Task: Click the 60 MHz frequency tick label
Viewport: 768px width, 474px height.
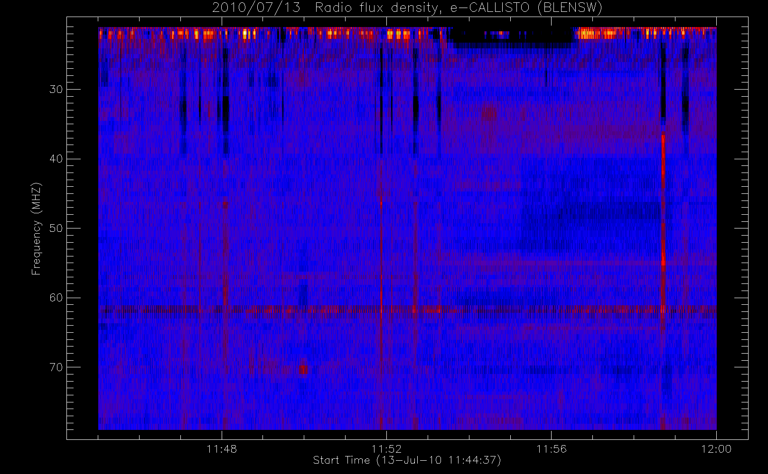Action: click(56, 298)
